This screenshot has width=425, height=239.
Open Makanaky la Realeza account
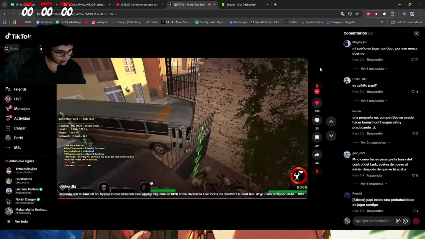[26, 211]
